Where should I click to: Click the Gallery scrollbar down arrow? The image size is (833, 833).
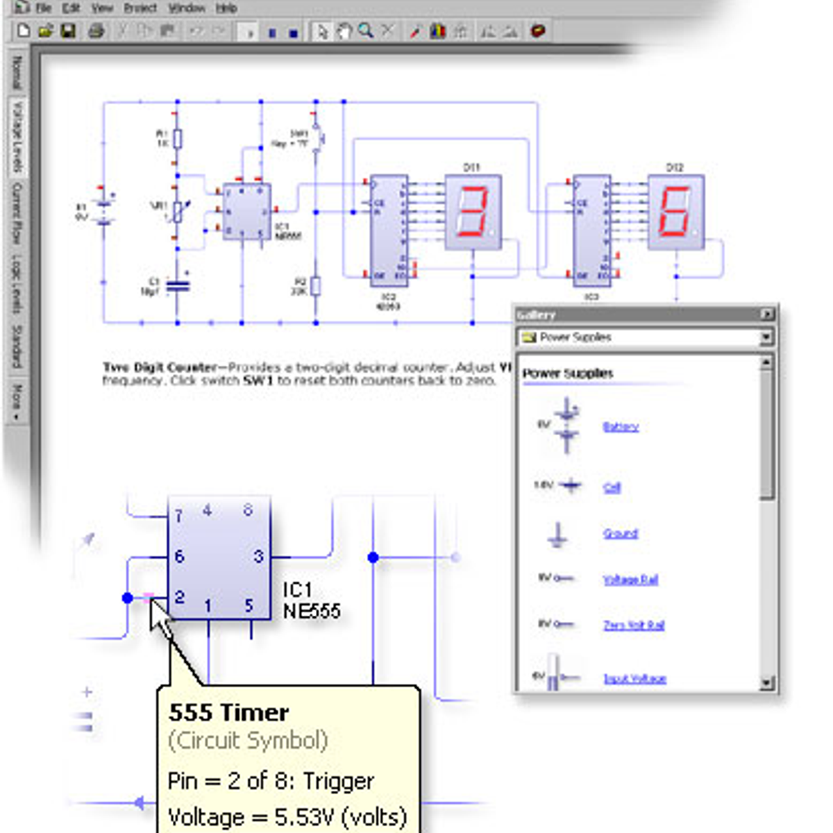click(766, 683)
